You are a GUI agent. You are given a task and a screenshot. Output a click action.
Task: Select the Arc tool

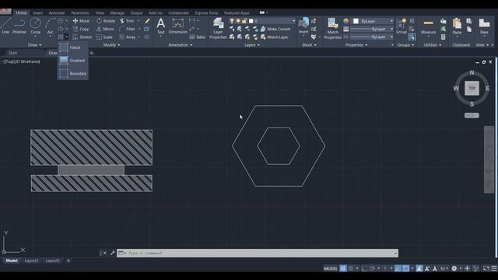(50, 26)
